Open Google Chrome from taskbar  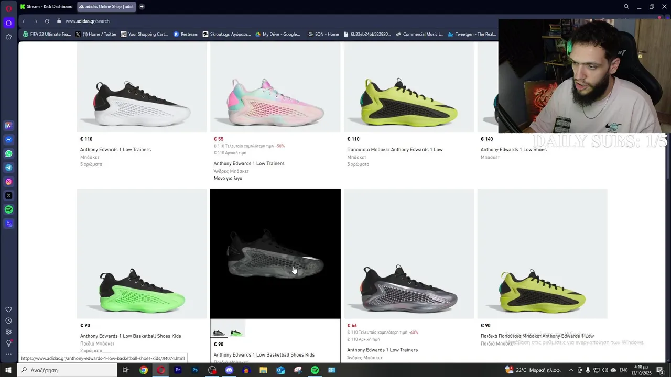[x=143, y=370]
